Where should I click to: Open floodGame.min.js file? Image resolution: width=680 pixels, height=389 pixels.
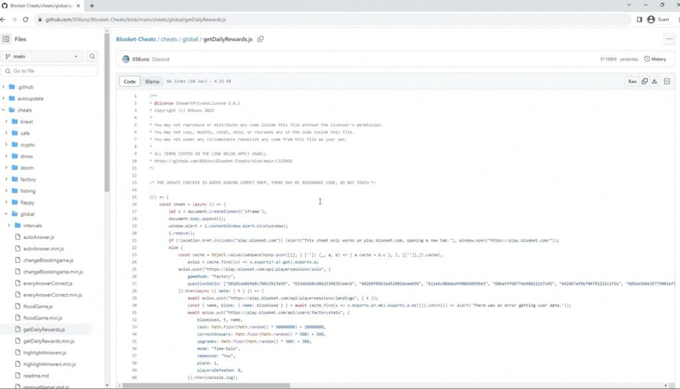pyautogui.click(x=42, y=318)
